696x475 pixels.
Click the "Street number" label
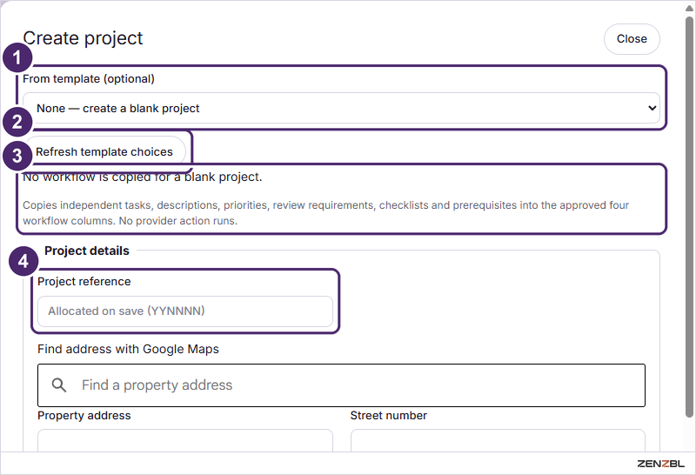coord(388,416)
